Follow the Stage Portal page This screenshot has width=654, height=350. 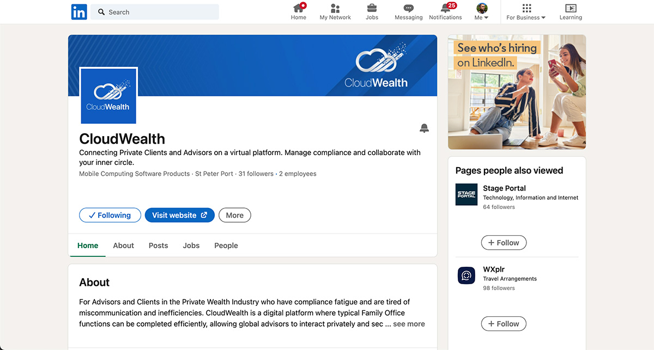pos(504,243)
